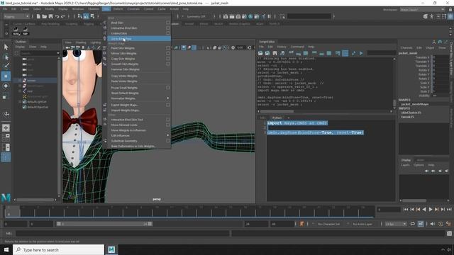Execute script play icon in Script Editor
454x255 pixels.
point(361,53)
